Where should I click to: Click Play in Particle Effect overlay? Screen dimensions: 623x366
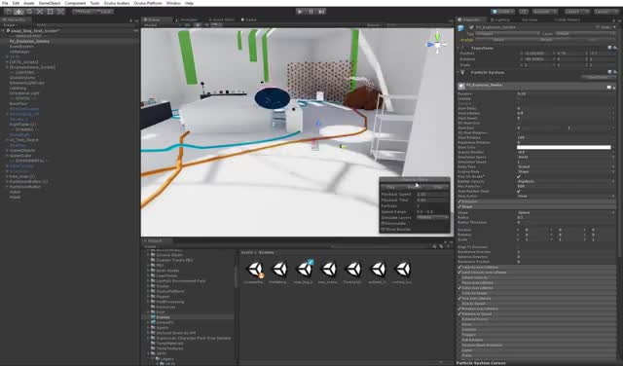pyautogui.click(x=391, y=187)
